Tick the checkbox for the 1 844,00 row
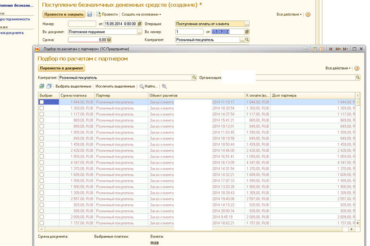 click(42, 102)
